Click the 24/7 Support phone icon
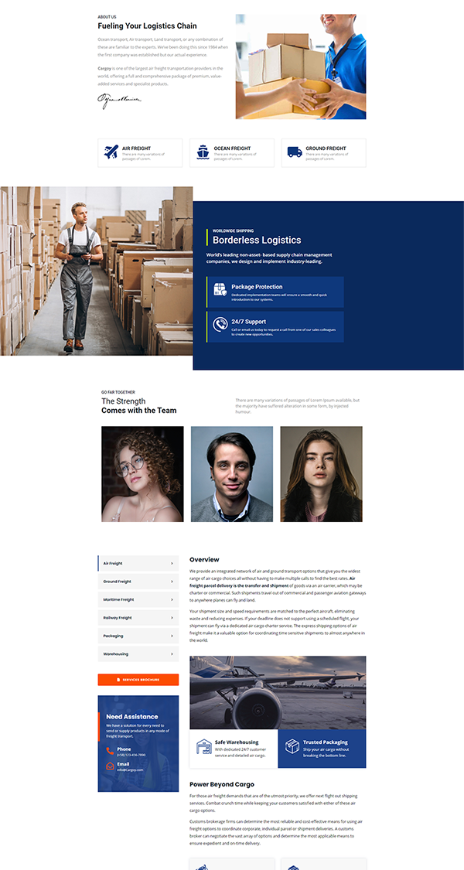Viewport: 464px width, 870px height. [x=220, y=325]
